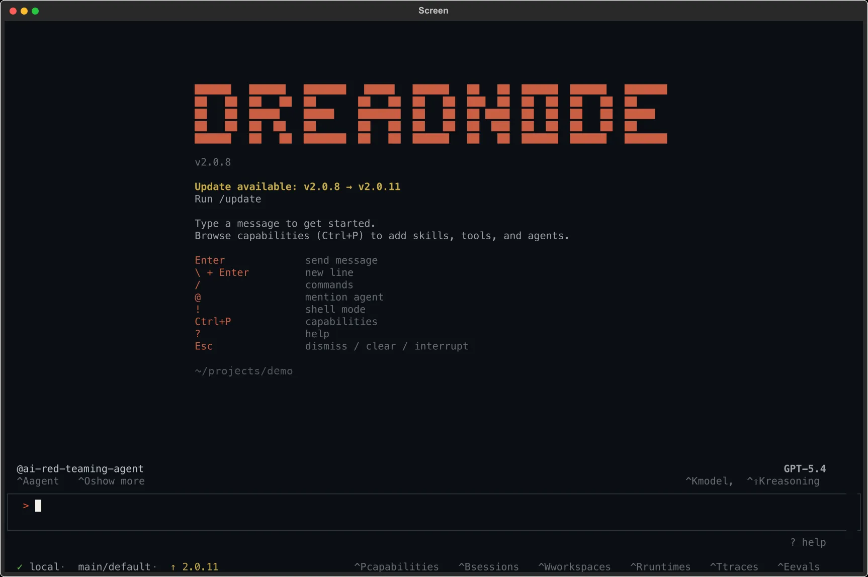Click the yellow minimize window button
Image resolution: width=868 pixels, height=577 pixels.
[x=24, y=11]
